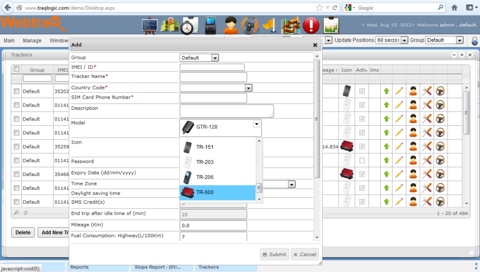
Task: Open the Group dropdown in Add dialog
Action: 199,58
